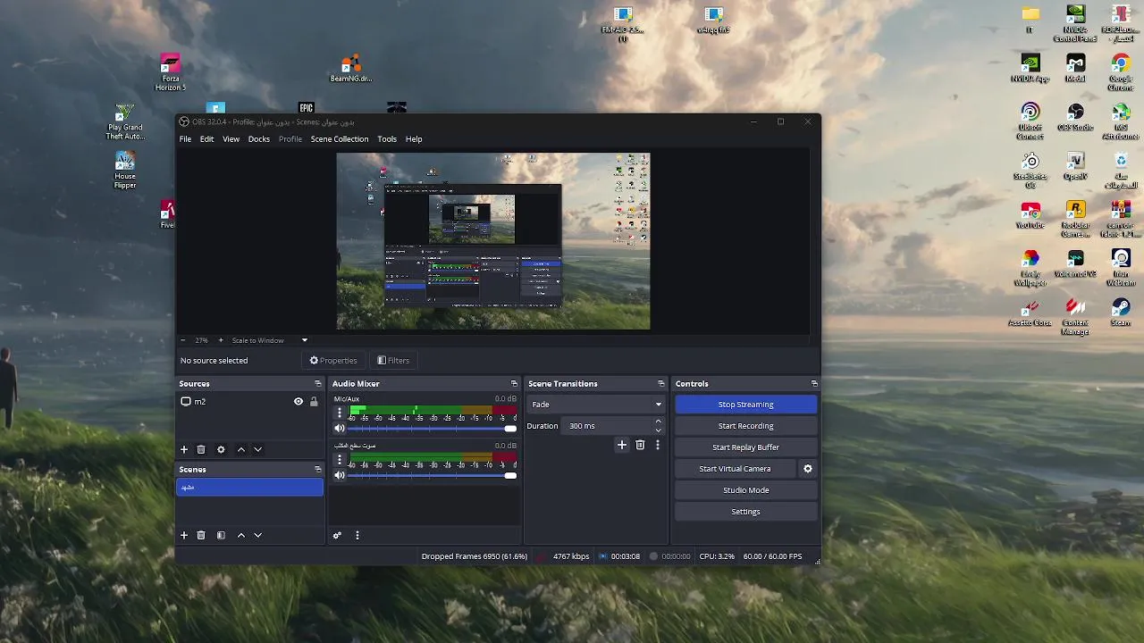Select Steam desktop shortcut
The image size is (1144, 643).
(1120, 312)
